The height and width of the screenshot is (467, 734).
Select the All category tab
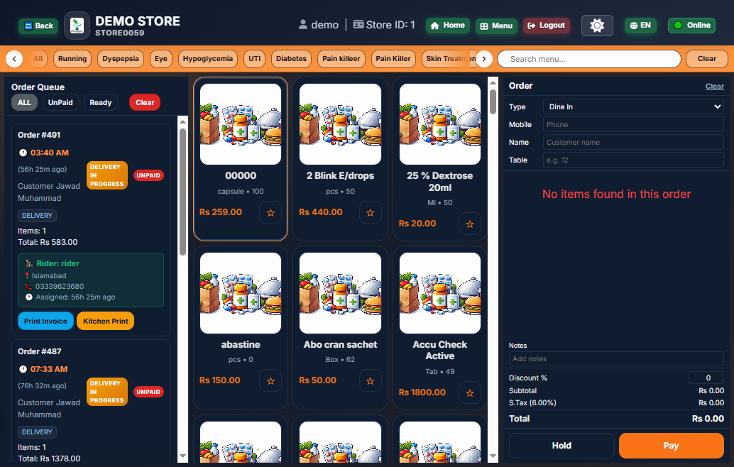[38, 58]
